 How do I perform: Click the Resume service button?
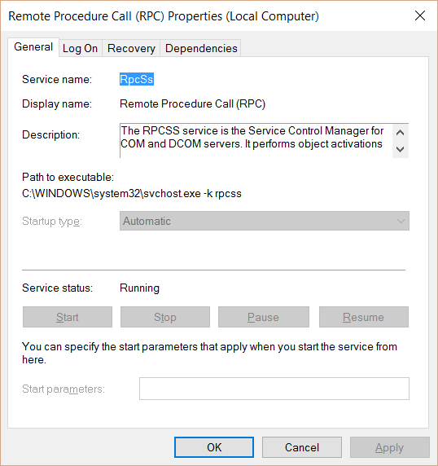tap(364, 317)
